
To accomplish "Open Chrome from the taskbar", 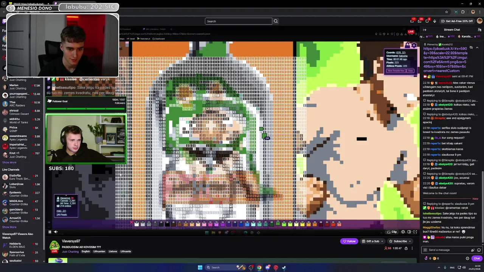I will pos(259,267).
